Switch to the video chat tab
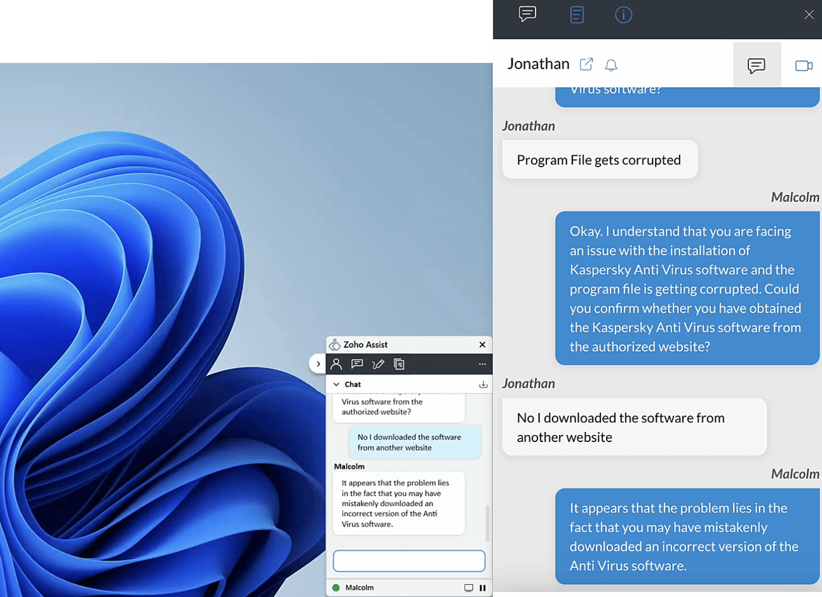Screen dimensions: 822x597 [804, 65]
